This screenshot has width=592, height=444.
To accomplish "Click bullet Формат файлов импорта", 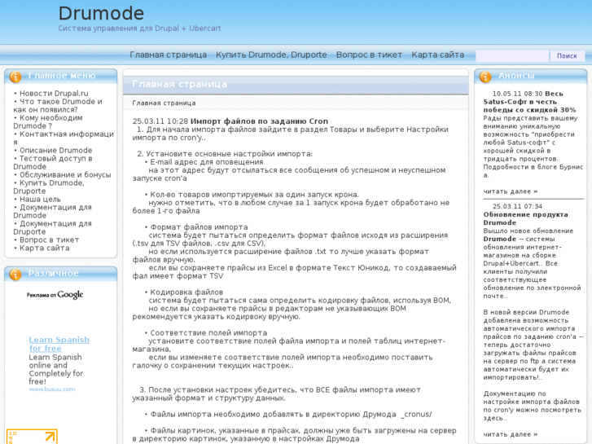I will point(199,227).
